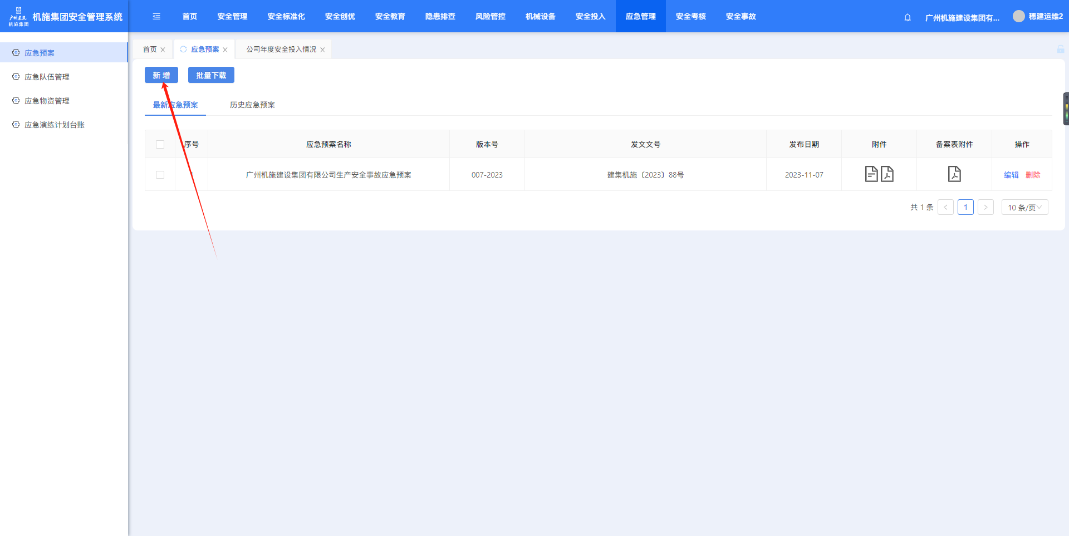Open the 备案表附件 PDF file icon
The width and height of the screenshot is (1069, 536).
click(x=954, y=174)
